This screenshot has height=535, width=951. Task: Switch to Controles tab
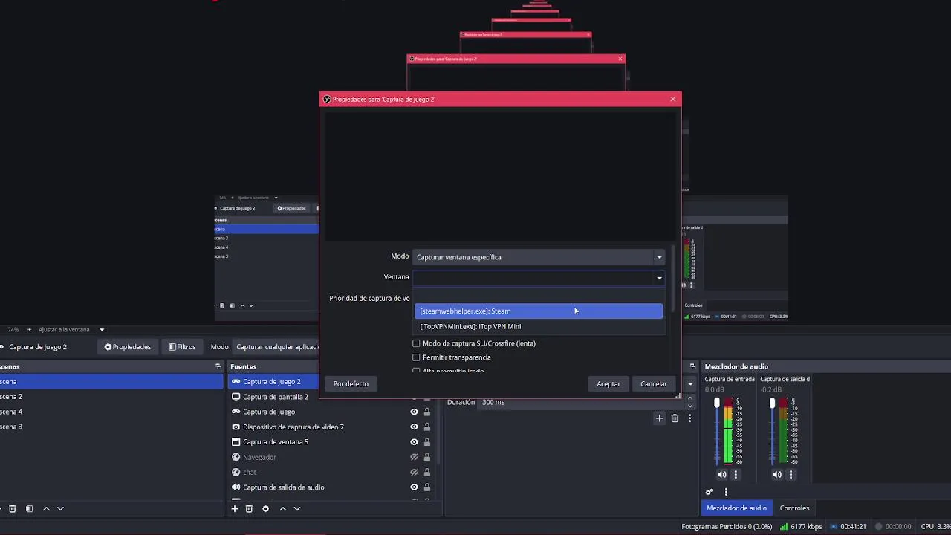pyautogui.click(x=794, y=508)
